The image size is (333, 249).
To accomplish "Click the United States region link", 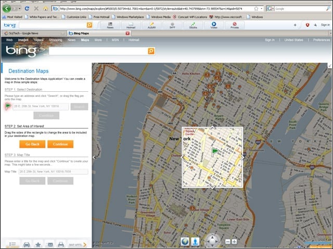I will pyautogui.click(x=293, y=40).
